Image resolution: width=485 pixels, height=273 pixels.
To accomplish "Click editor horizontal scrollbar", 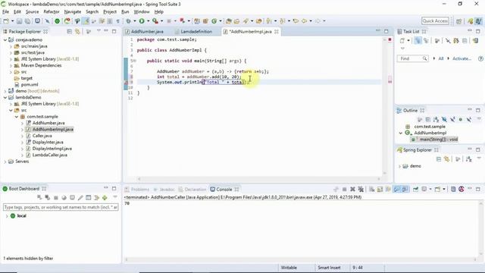I will 258,179.
